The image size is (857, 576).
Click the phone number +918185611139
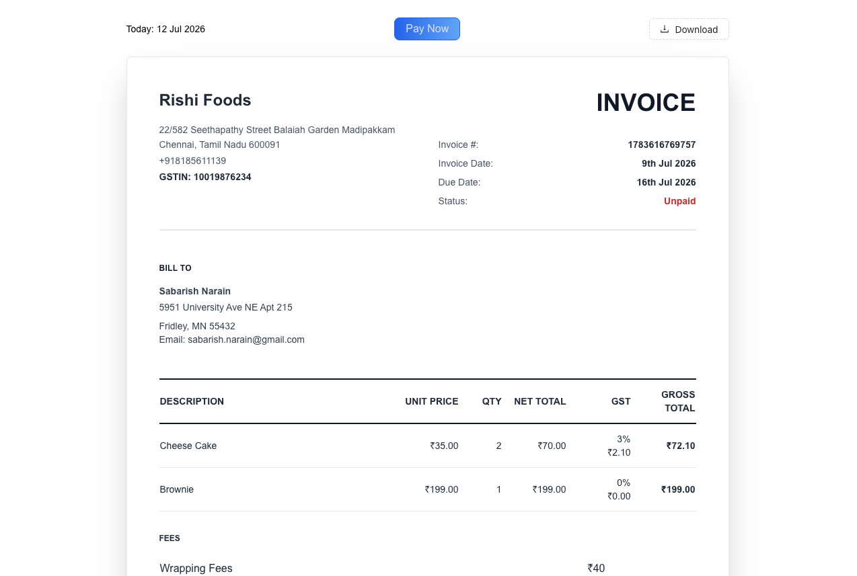[x=192, y=161]
